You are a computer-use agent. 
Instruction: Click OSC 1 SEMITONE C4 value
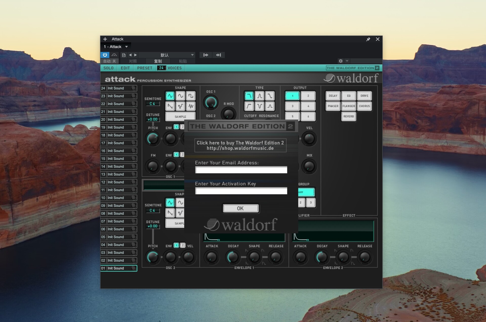click(x=152, y=104)
